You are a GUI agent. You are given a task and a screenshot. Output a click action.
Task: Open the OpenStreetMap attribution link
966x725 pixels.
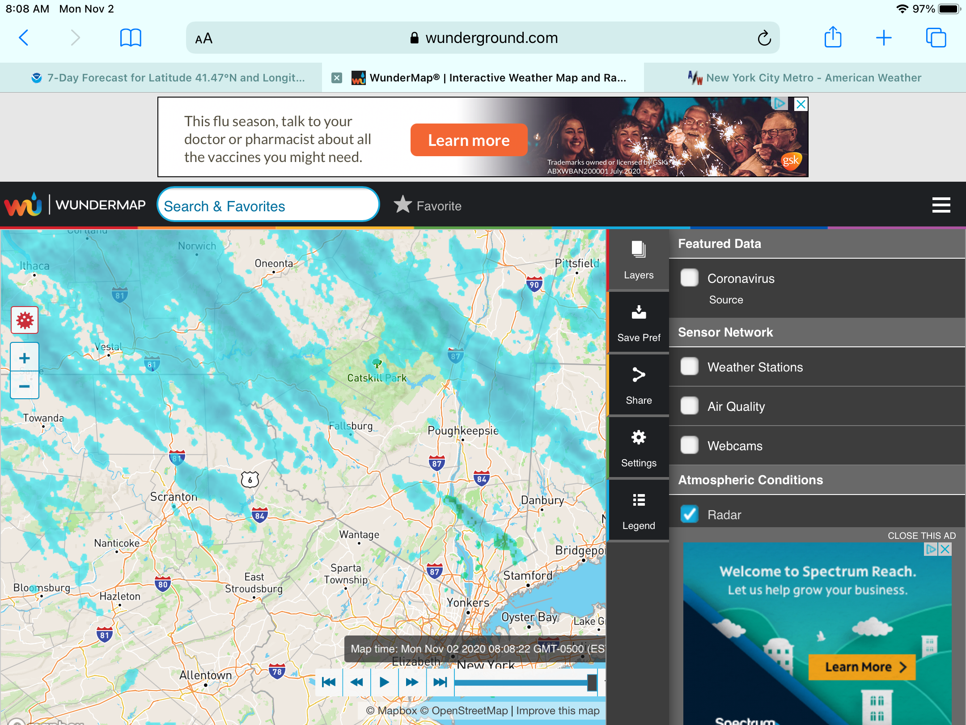pos(464,711)
